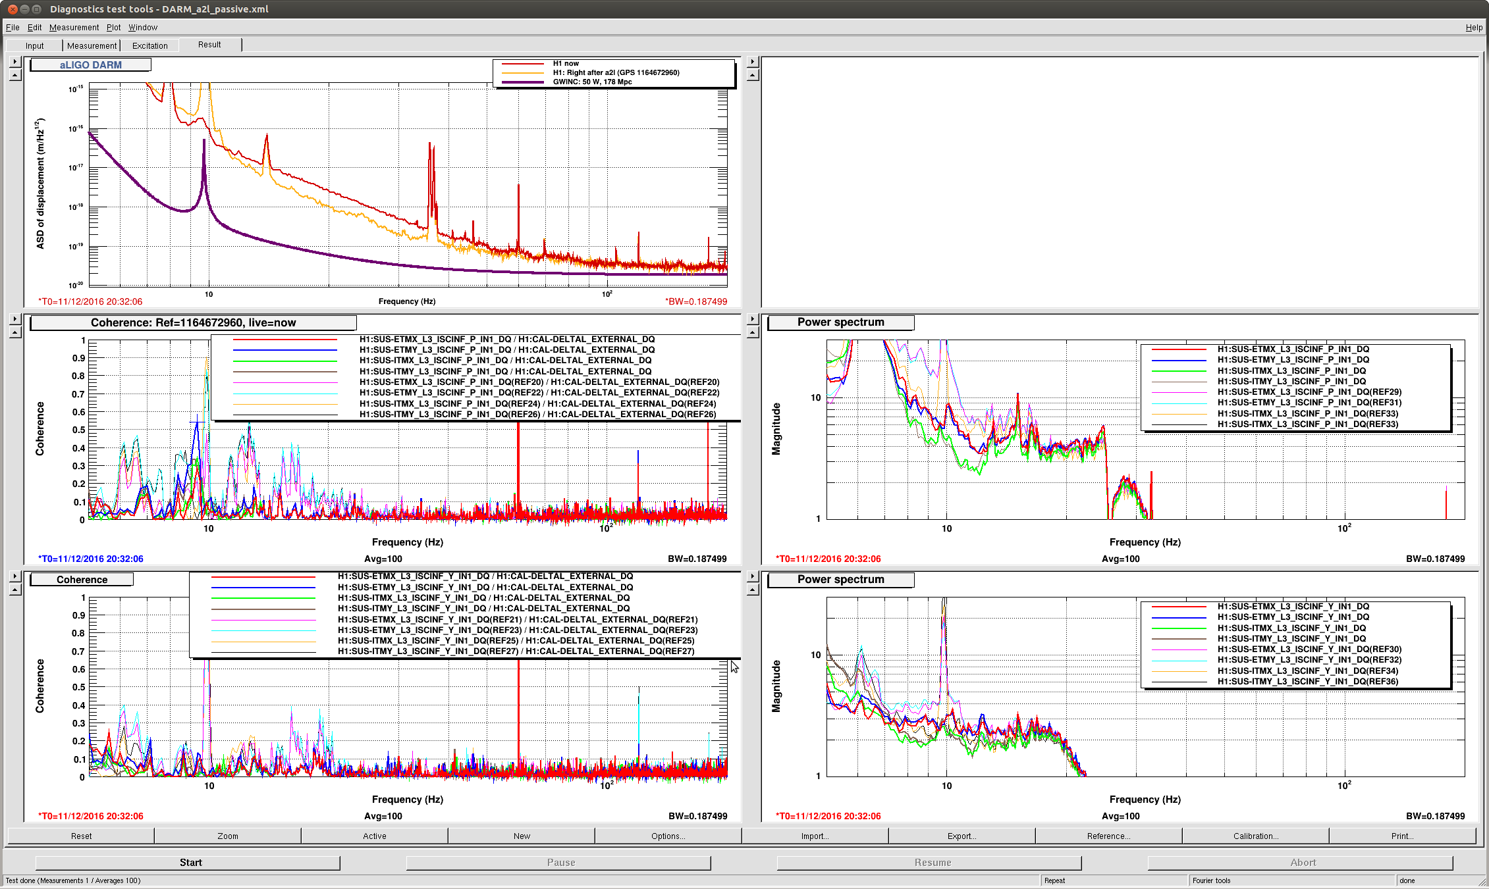This screenshot has width=1489, height=889.
Task: Click ASD of displacement y-axis label
Action: tap(40, 184)
